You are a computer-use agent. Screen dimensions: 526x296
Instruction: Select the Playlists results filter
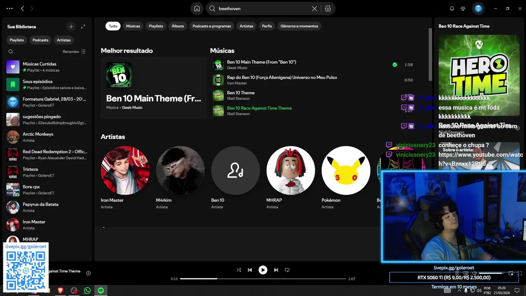[x=156, y=26]
